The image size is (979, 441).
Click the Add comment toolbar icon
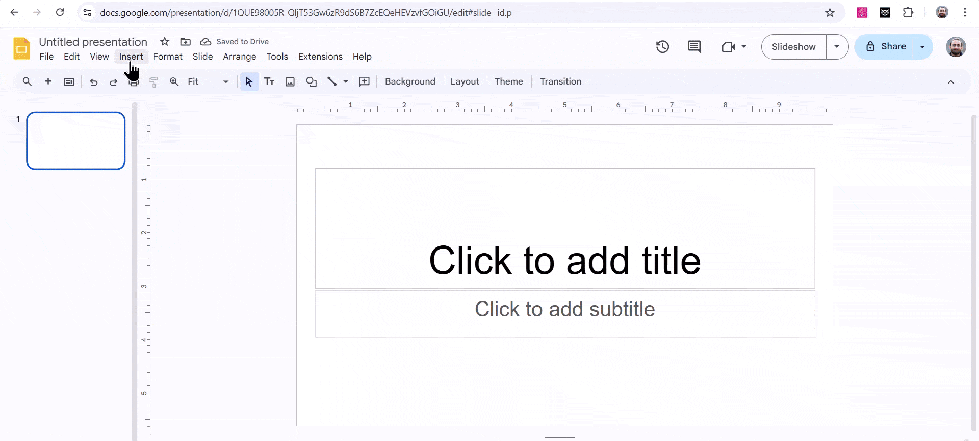pyautogui.click(x=364, y=81)
